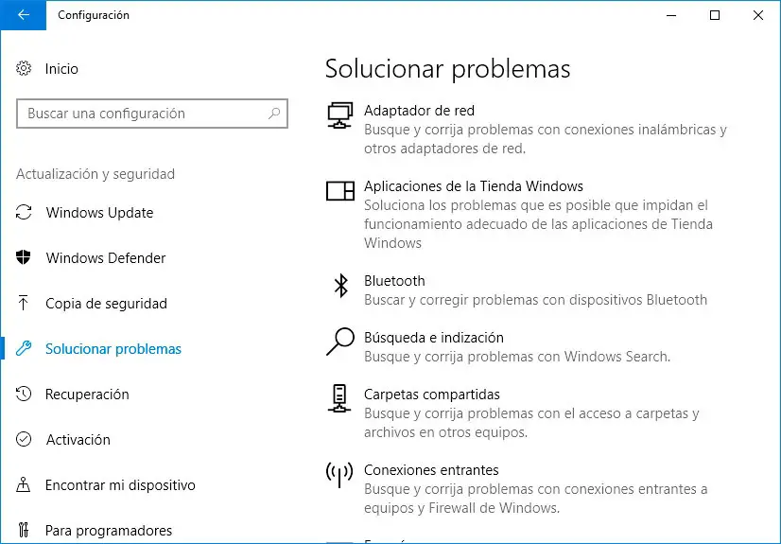The width and height of the screenshot is (781, 544).
Task: Go to Copia de seguridad
Action: point(106,304)
